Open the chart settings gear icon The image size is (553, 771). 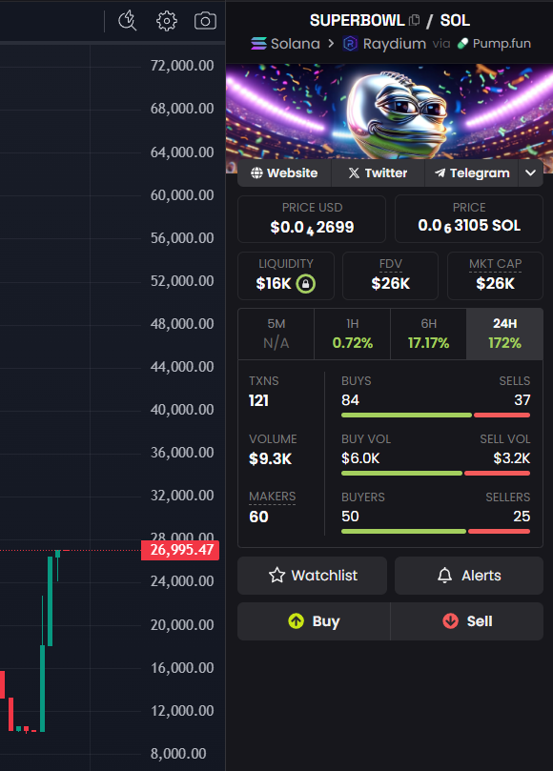[166, 21]
